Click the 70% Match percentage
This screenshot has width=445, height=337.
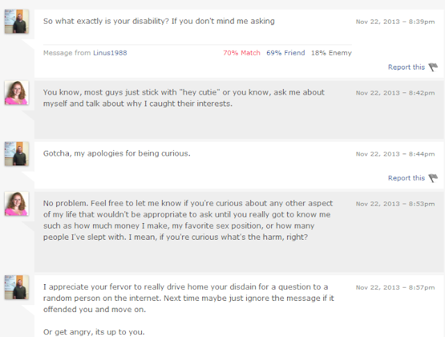coord(241,53)
